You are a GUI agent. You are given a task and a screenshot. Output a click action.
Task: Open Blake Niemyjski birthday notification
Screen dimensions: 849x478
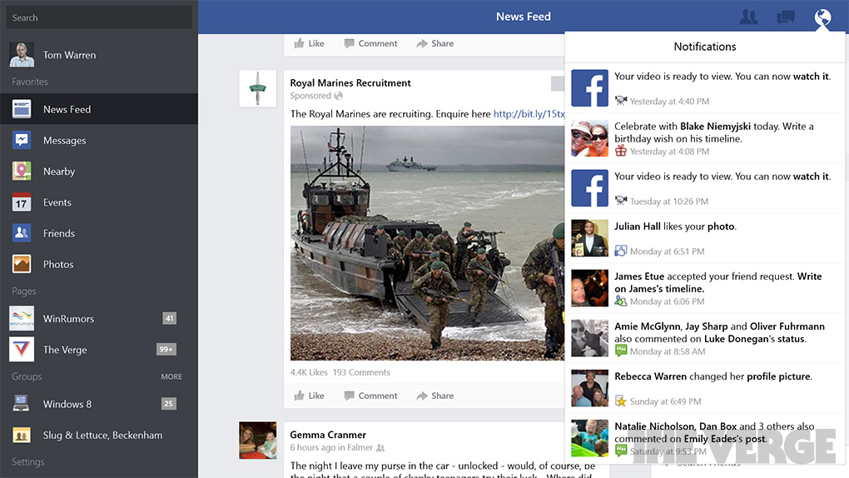click(705, 138)
